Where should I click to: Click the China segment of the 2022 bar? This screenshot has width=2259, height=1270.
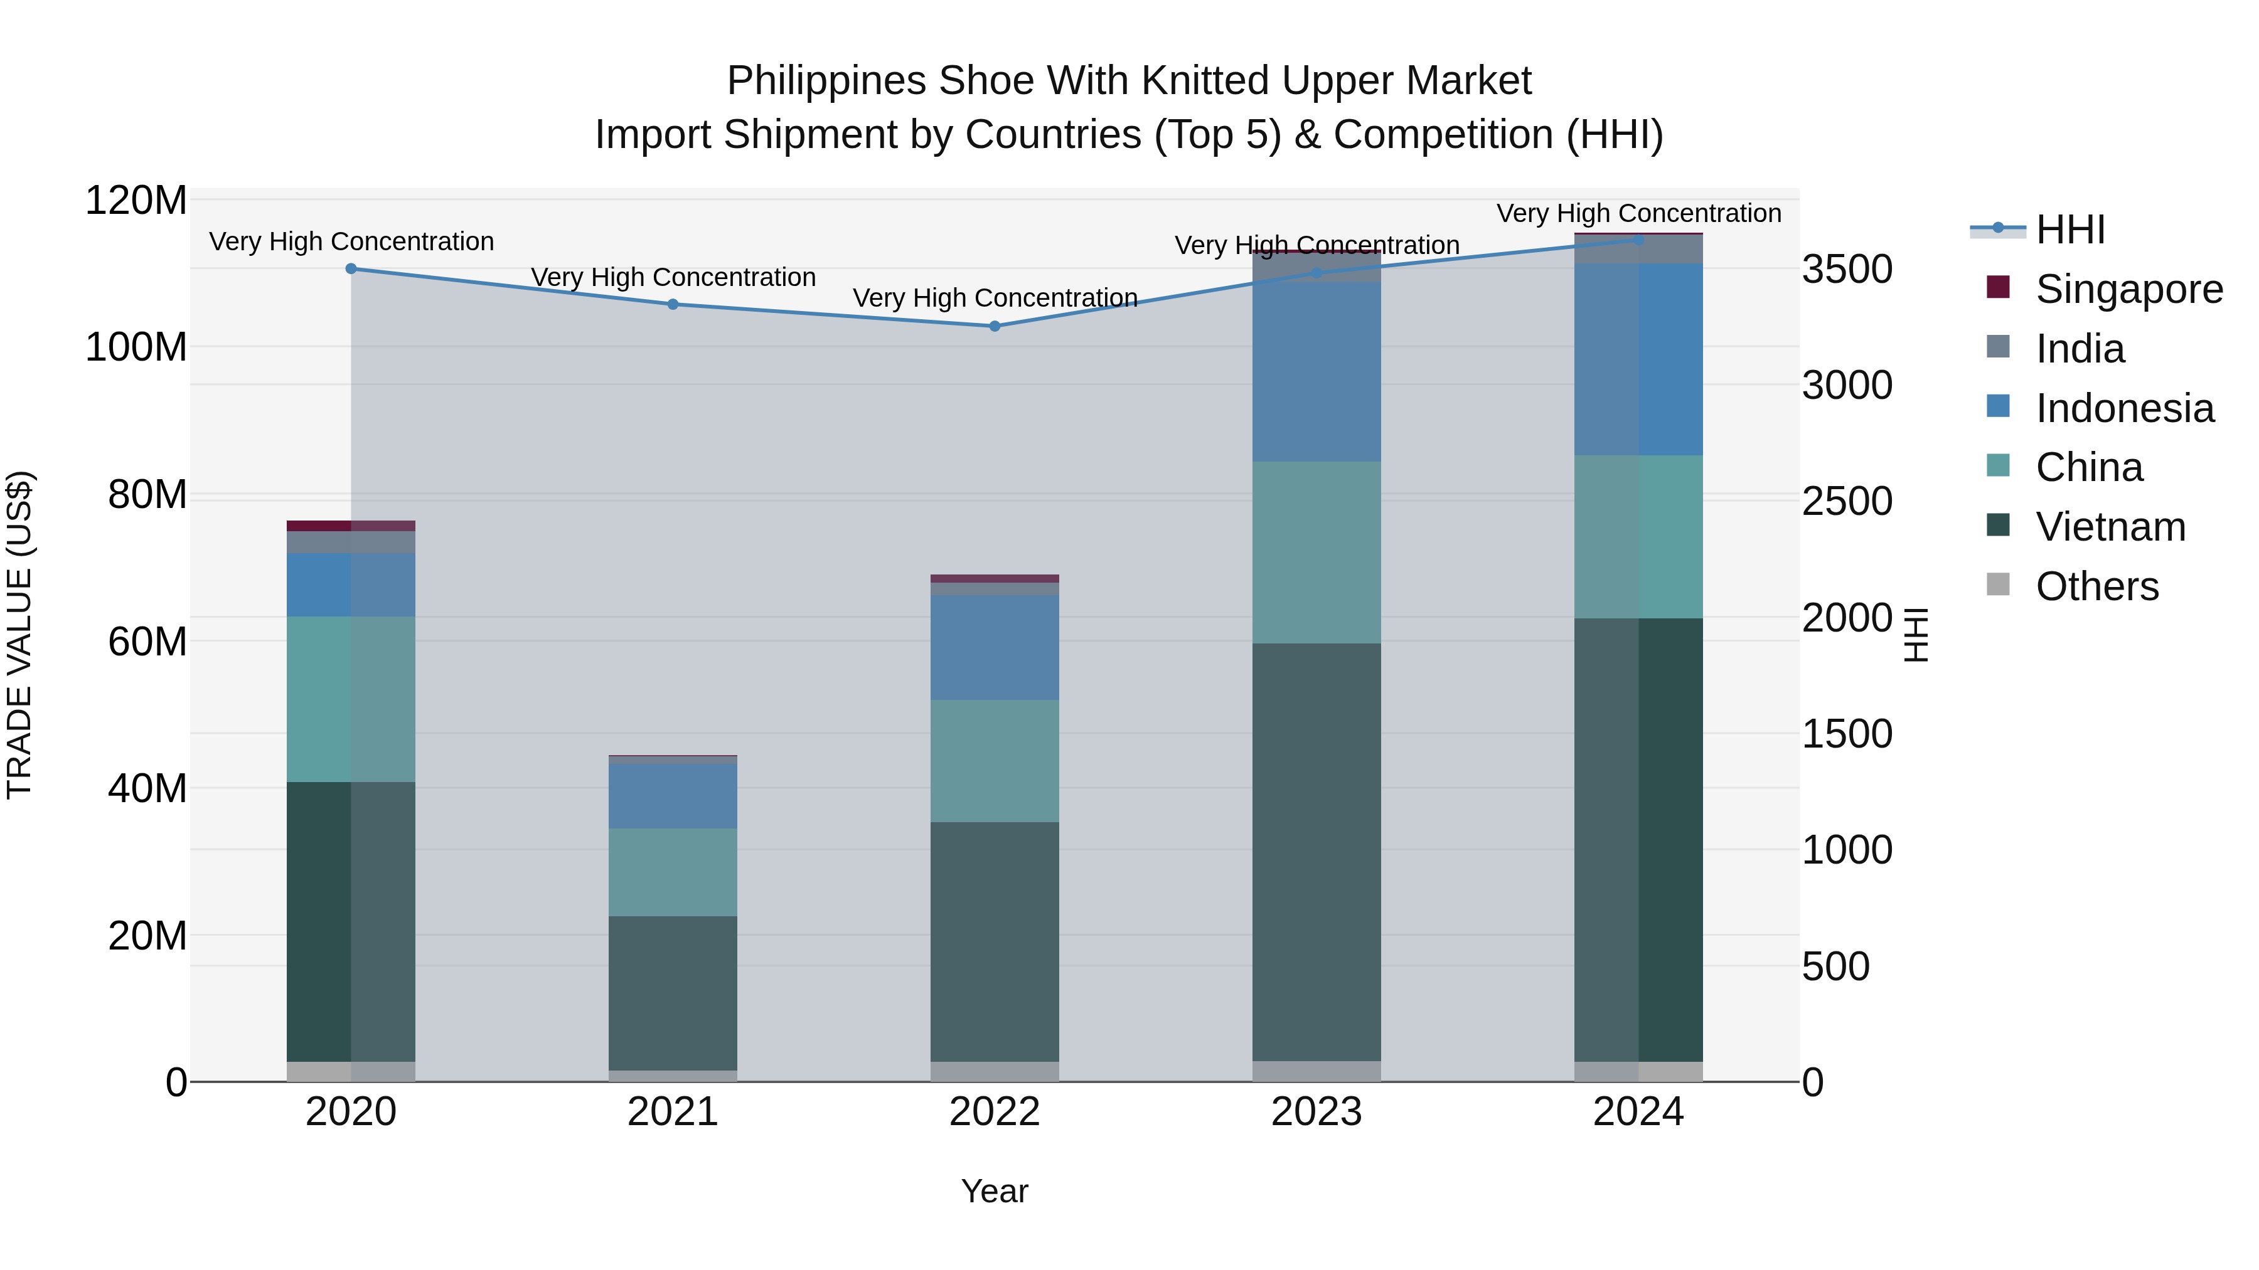point(995,761)
